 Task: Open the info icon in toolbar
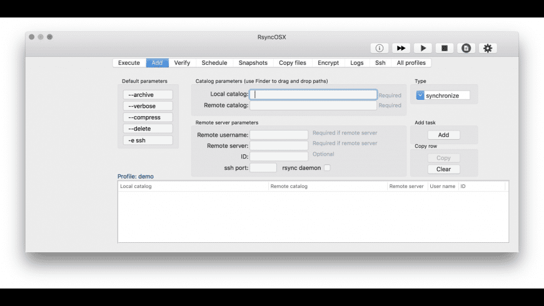coord(379,48)
